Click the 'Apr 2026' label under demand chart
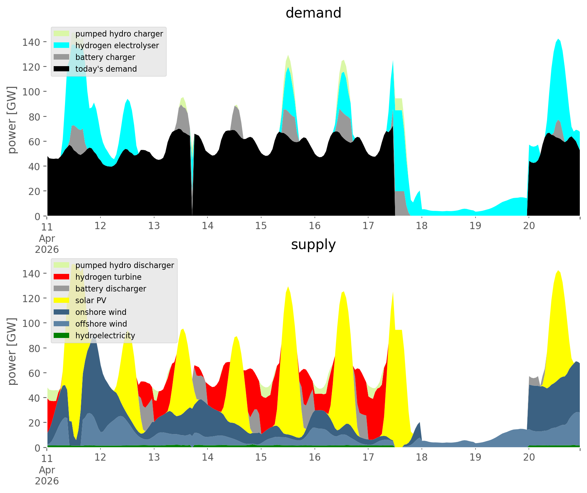Image resolution: width=587 pixels, height=493 pixels. coord(47,244)
